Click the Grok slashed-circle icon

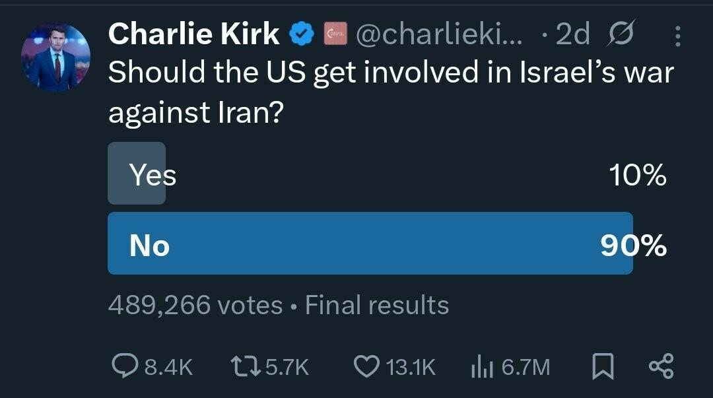(x=620, y=33)
